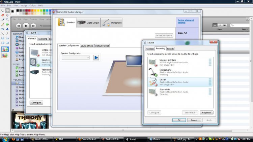Switch to the Default Format tab

click(102, 46)
